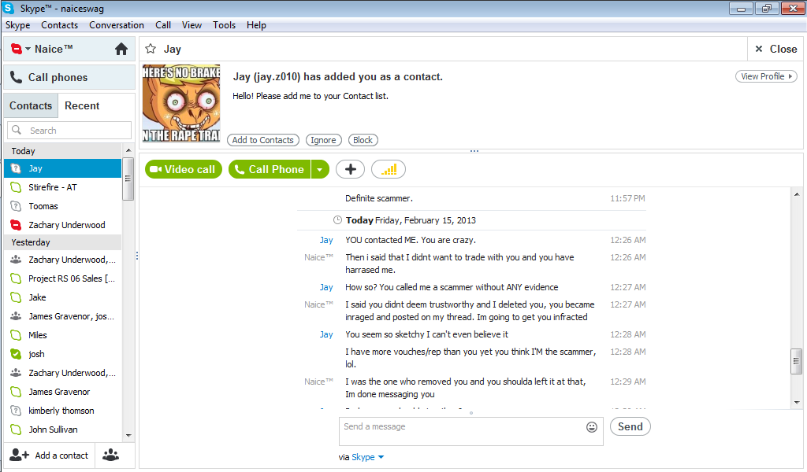This screenshot has height=472, width=807.
Task: Open James Gravenor, jos... group chat
Action: click(x=63, y=316)
